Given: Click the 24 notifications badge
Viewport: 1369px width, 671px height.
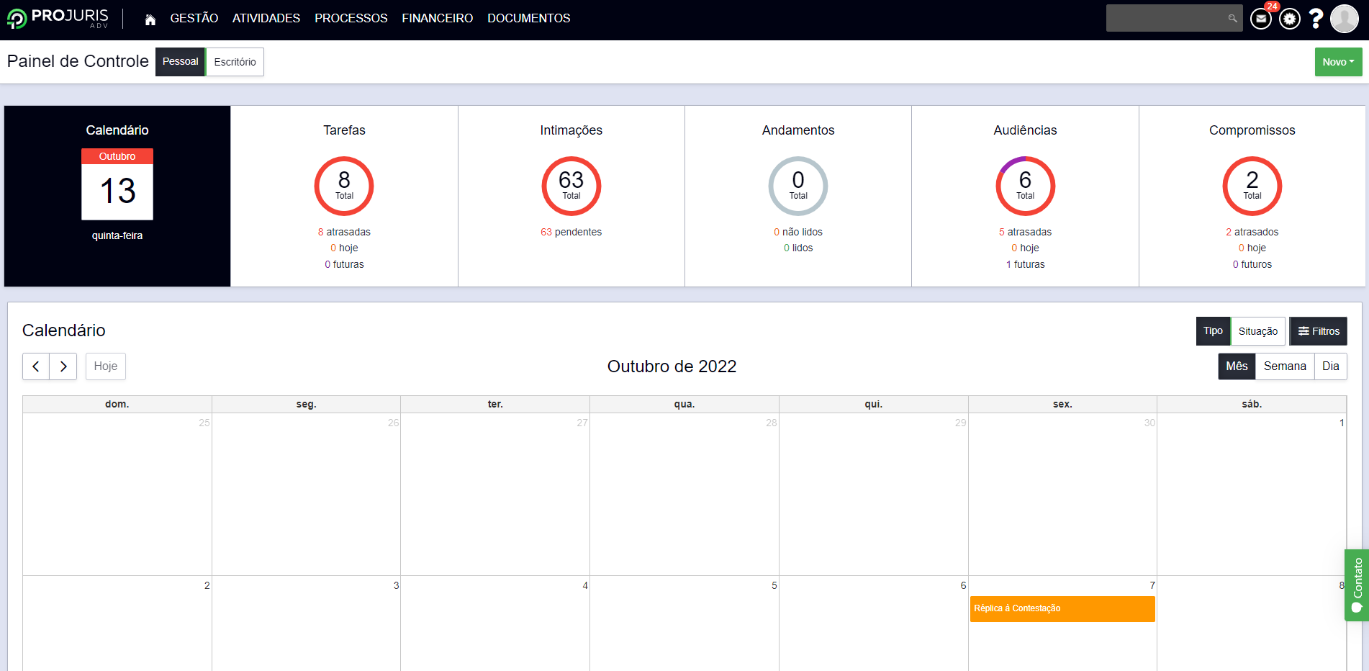Looking at the screenshot, I should 1272,6.
